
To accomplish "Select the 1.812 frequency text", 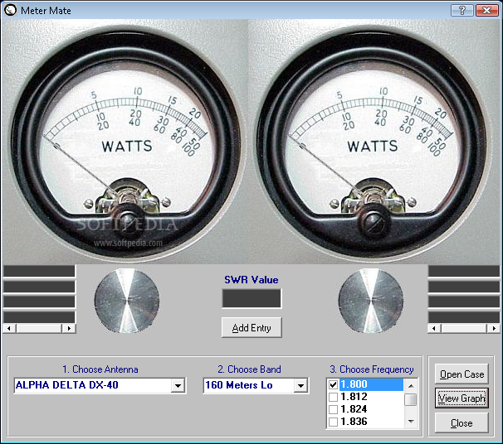I will pyautogui.click(x=354, y=397).
